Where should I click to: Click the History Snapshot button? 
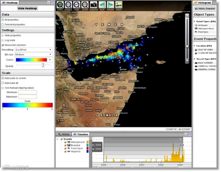tap(205, 9)
